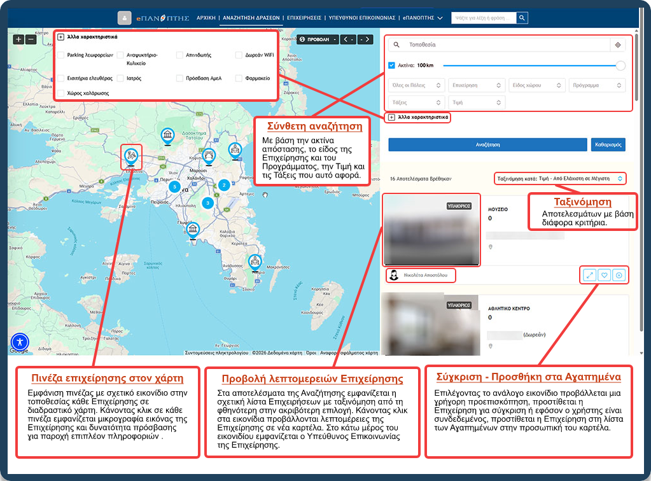Click the map cluster marker showing 5

coord(175,187)
